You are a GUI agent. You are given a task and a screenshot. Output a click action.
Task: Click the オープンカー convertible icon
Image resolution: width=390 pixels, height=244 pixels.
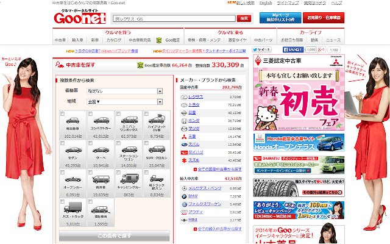point(73,179)
